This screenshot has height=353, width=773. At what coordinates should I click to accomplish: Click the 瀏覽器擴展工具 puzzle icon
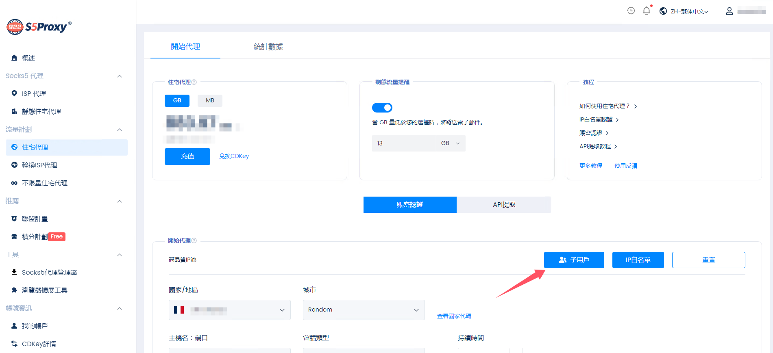click(14, 290)
